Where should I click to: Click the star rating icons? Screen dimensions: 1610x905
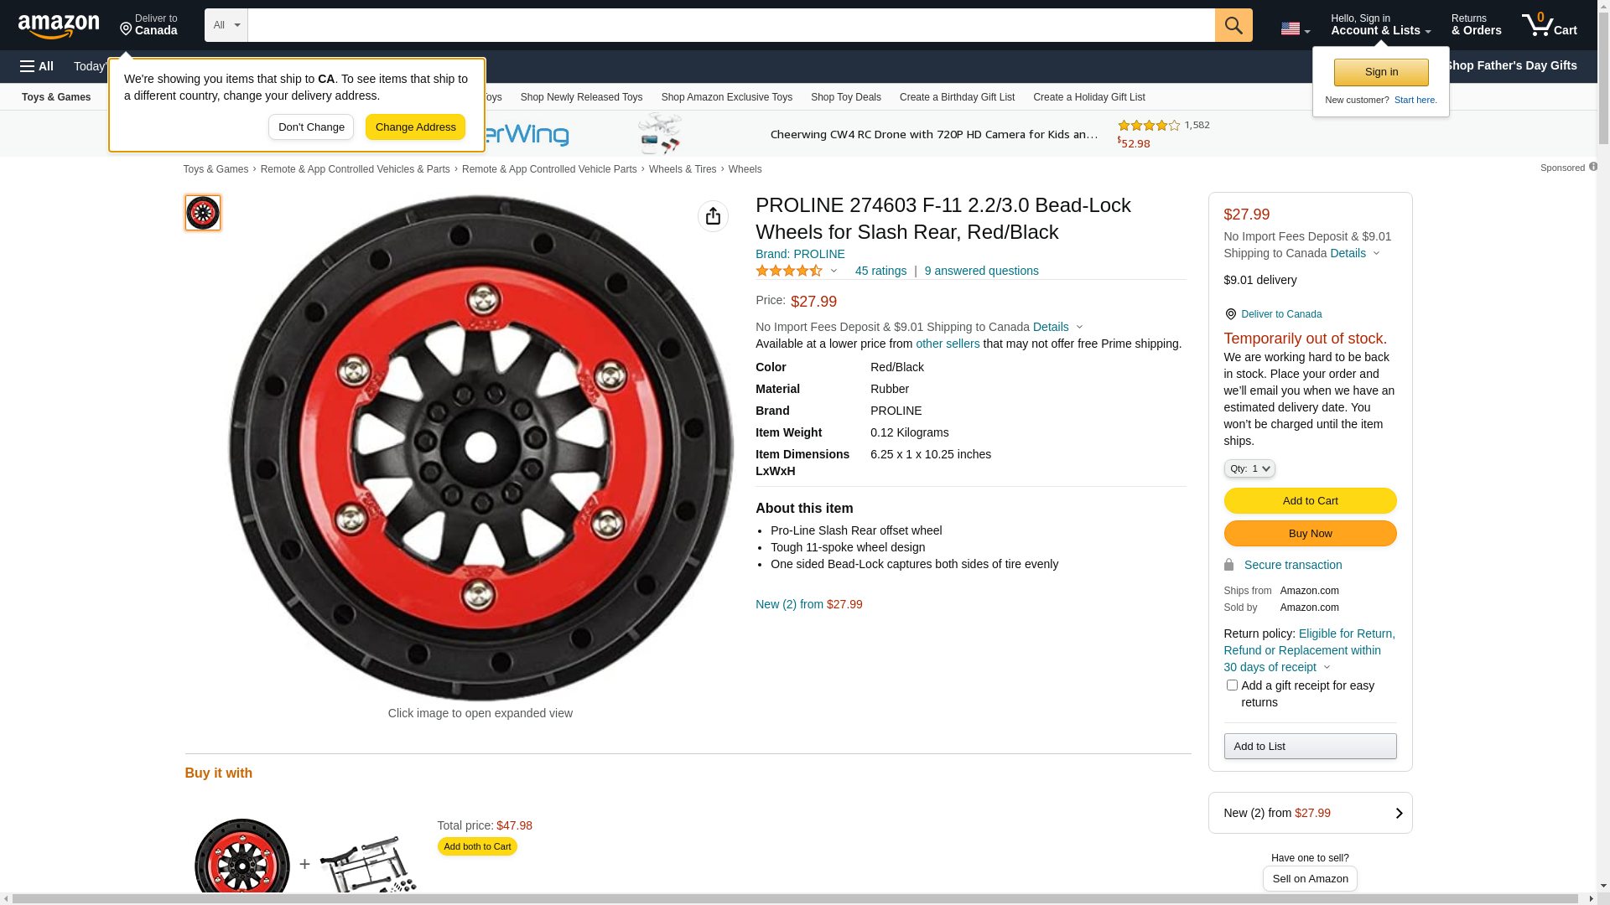[x=789, y=271]
